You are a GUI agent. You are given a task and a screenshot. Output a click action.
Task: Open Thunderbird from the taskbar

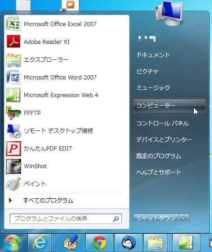pyautogui.click(x=128, y=243)
